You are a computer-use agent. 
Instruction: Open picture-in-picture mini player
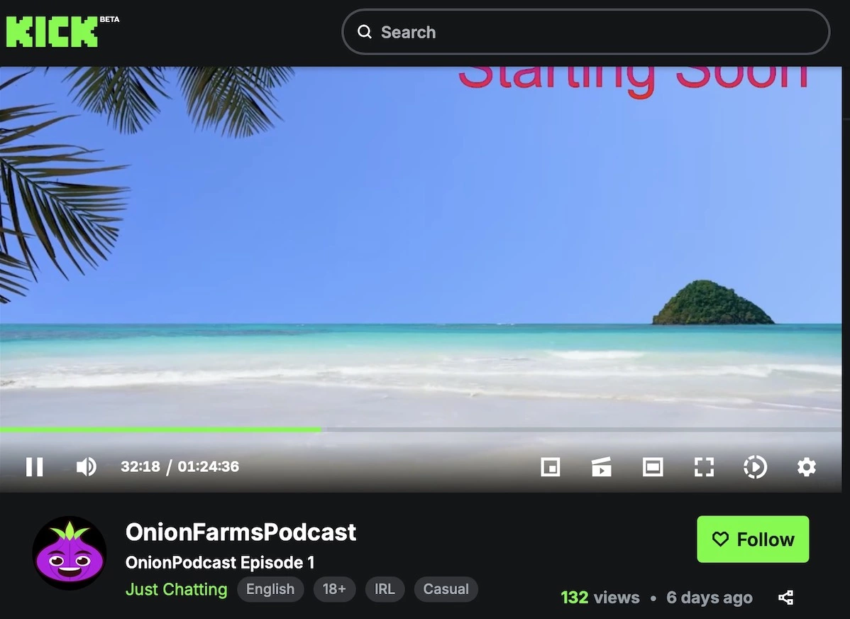click(x=550, y=466)
